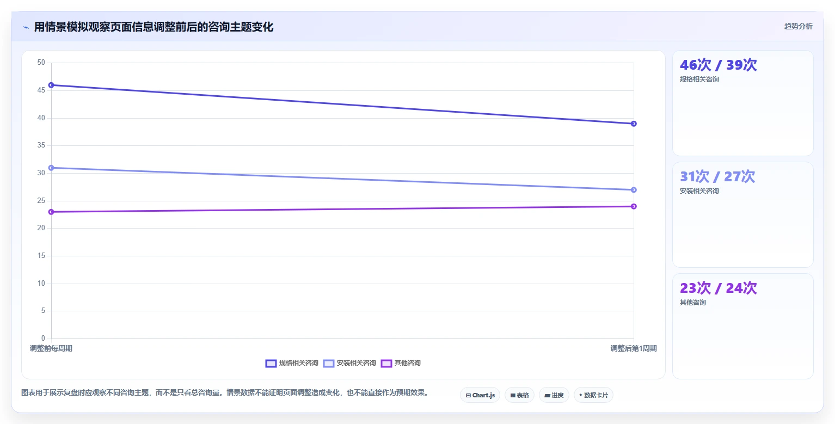Select 其他咨询 data point at 23
Screen dimensions: 835x424
coord(51,212)
